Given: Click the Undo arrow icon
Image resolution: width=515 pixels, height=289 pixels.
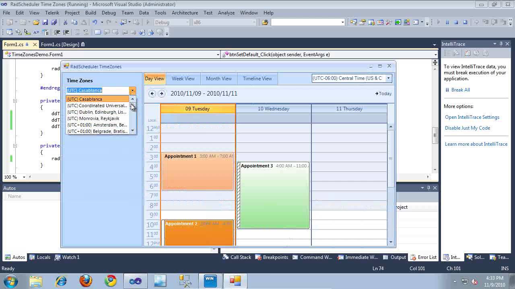Looking at the screenshot, I should click(x=95, y=22).
